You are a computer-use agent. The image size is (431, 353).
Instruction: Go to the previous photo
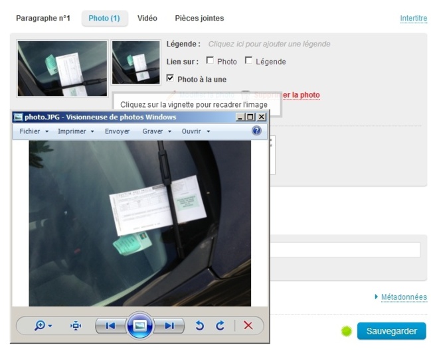click(110, 325)
